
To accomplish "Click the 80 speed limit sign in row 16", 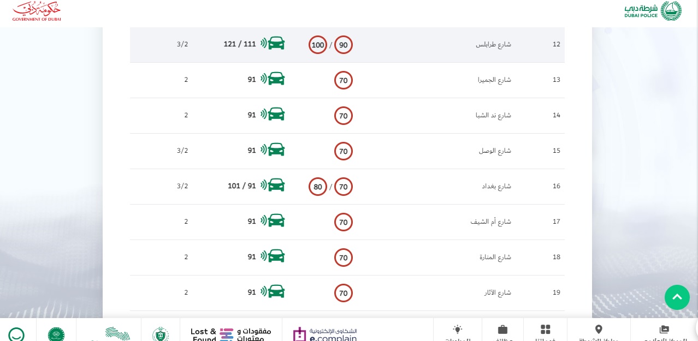I will [x=318, y=187].
